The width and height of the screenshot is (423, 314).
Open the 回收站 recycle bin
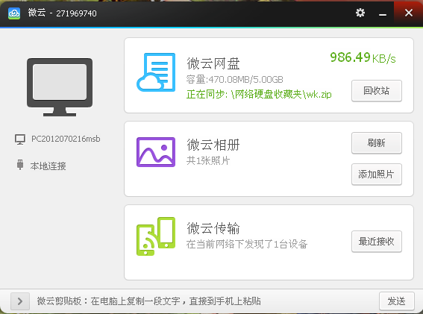click(377, 91)
